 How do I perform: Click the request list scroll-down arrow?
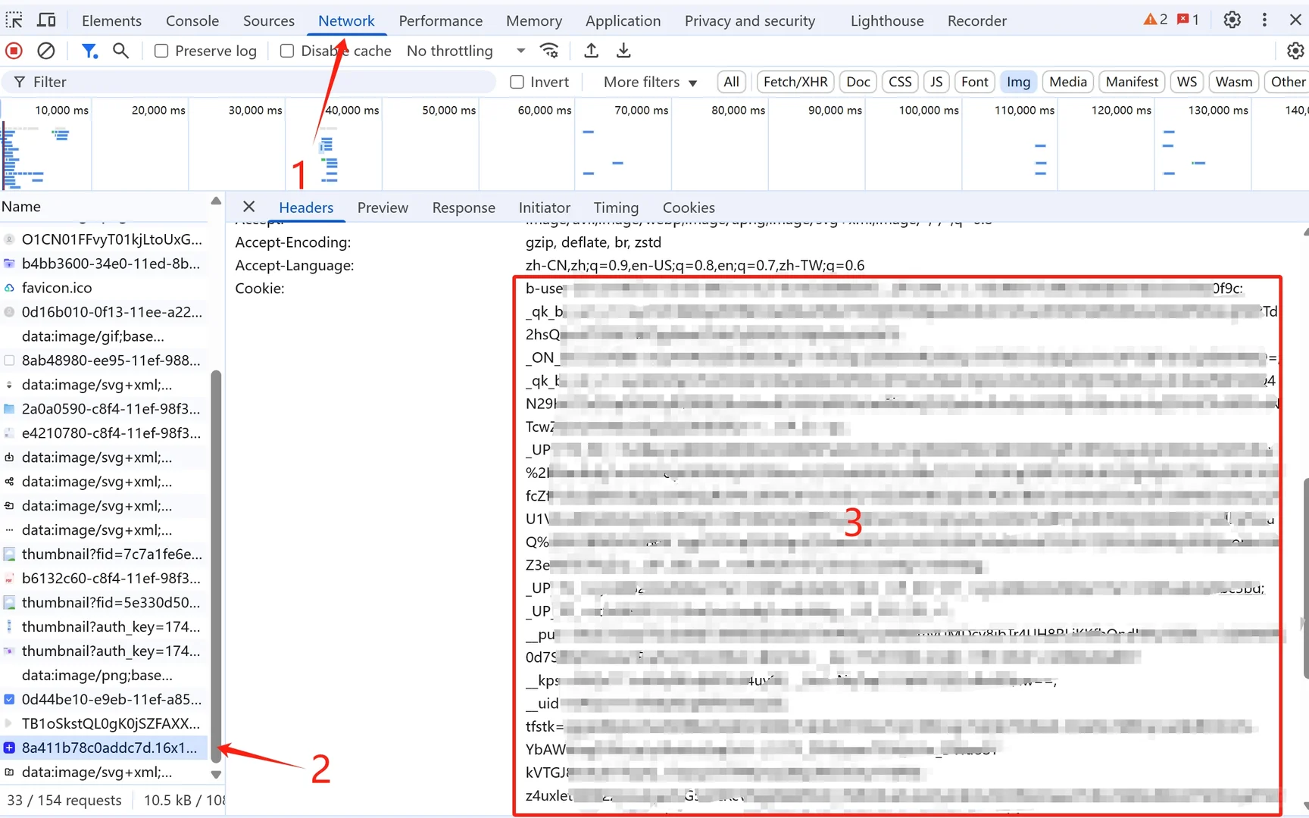tap(216, 774)
